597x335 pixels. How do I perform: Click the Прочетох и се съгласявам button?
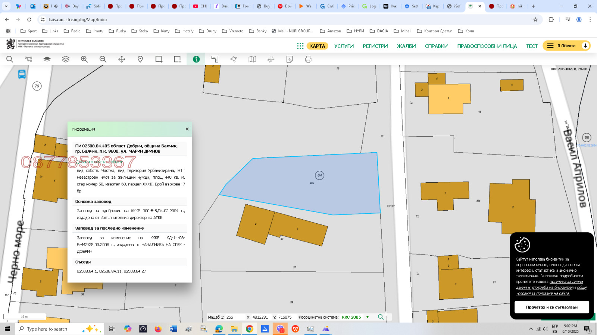click(551, 307)
